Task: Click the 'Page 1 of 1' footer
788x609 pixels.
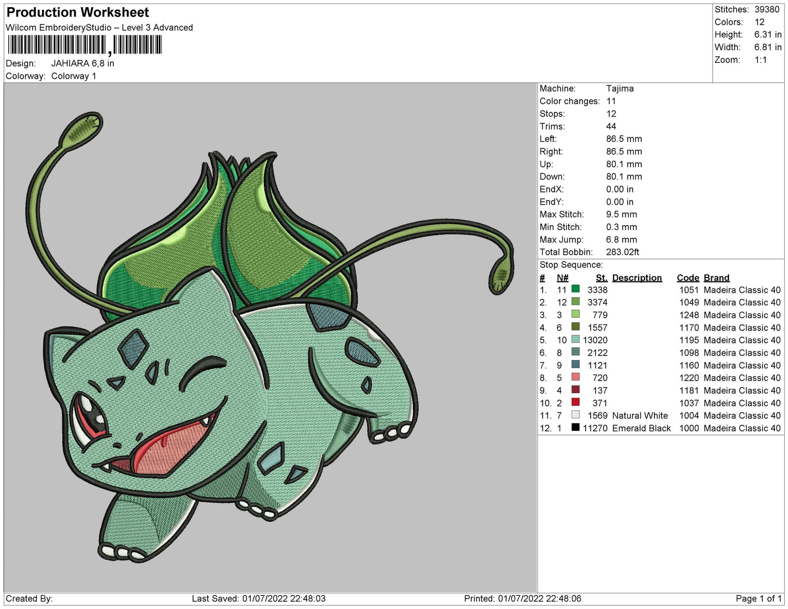Action: point(759,598)
